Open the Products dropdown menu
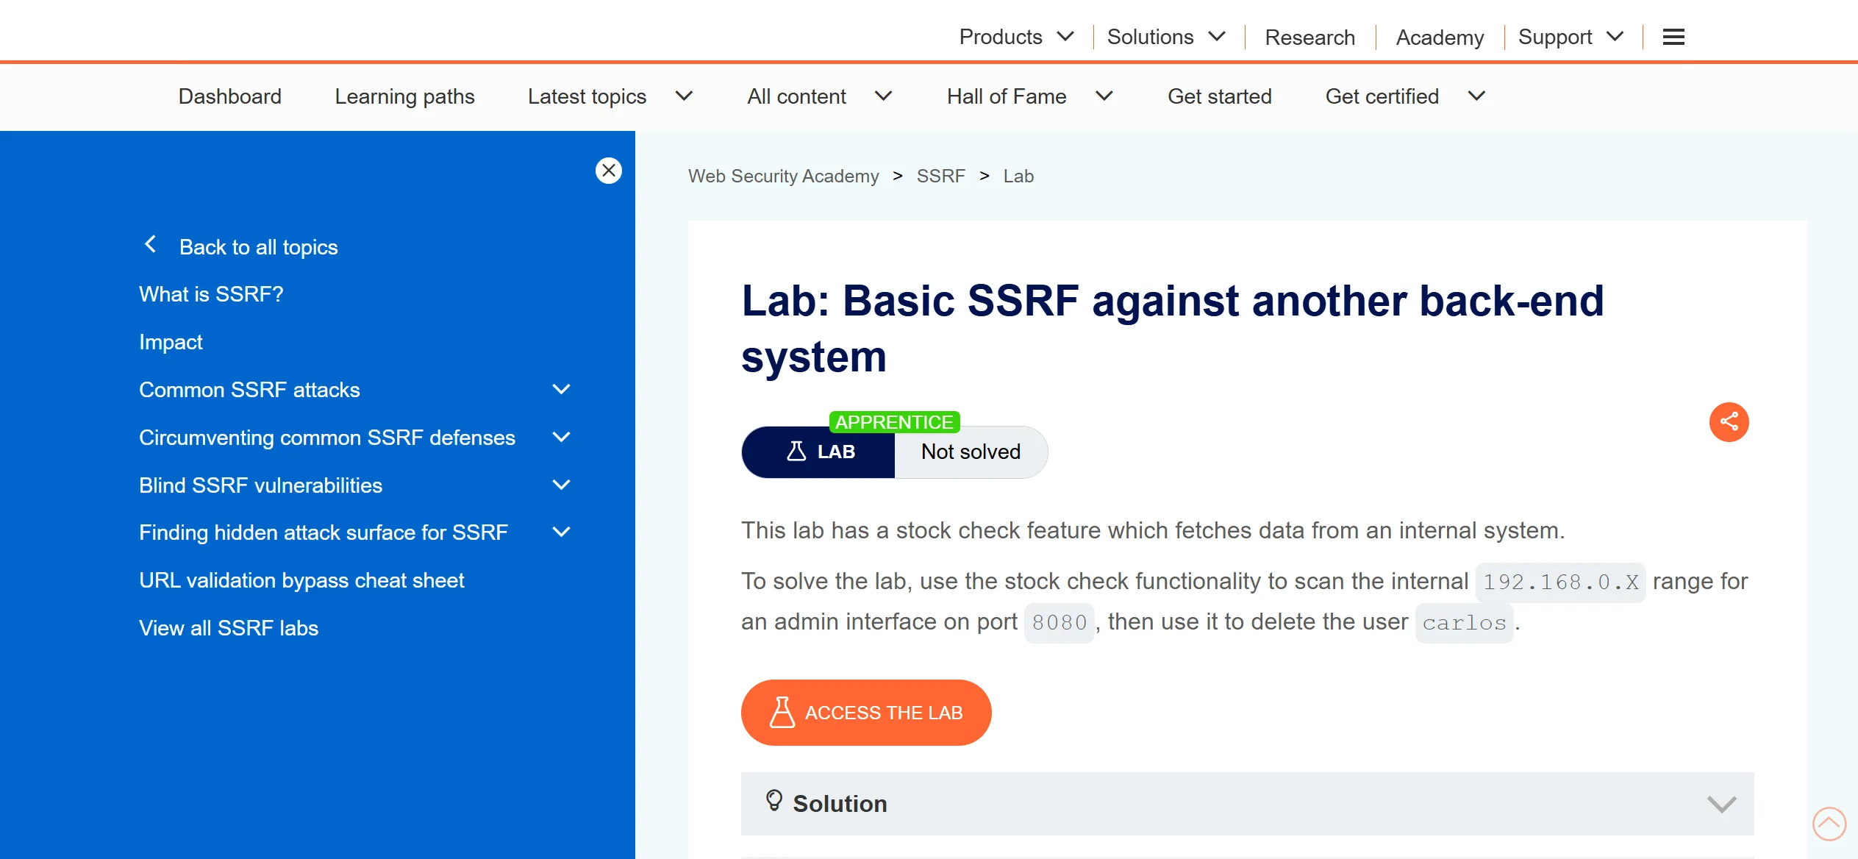Image resolution: width=1858 pixels, height=859 pixels. pyautogui.click(x=1016, y=37)
